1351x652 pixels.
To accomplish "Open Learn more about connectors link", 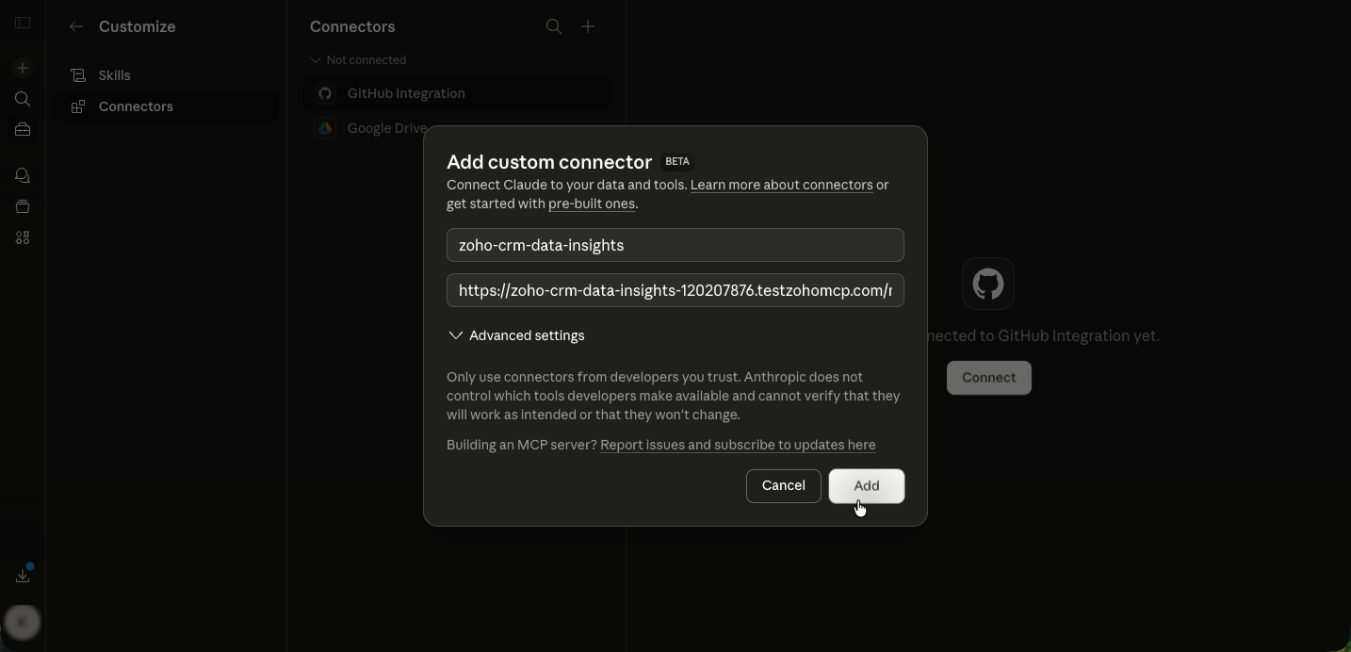I will [x=782, y=185].
